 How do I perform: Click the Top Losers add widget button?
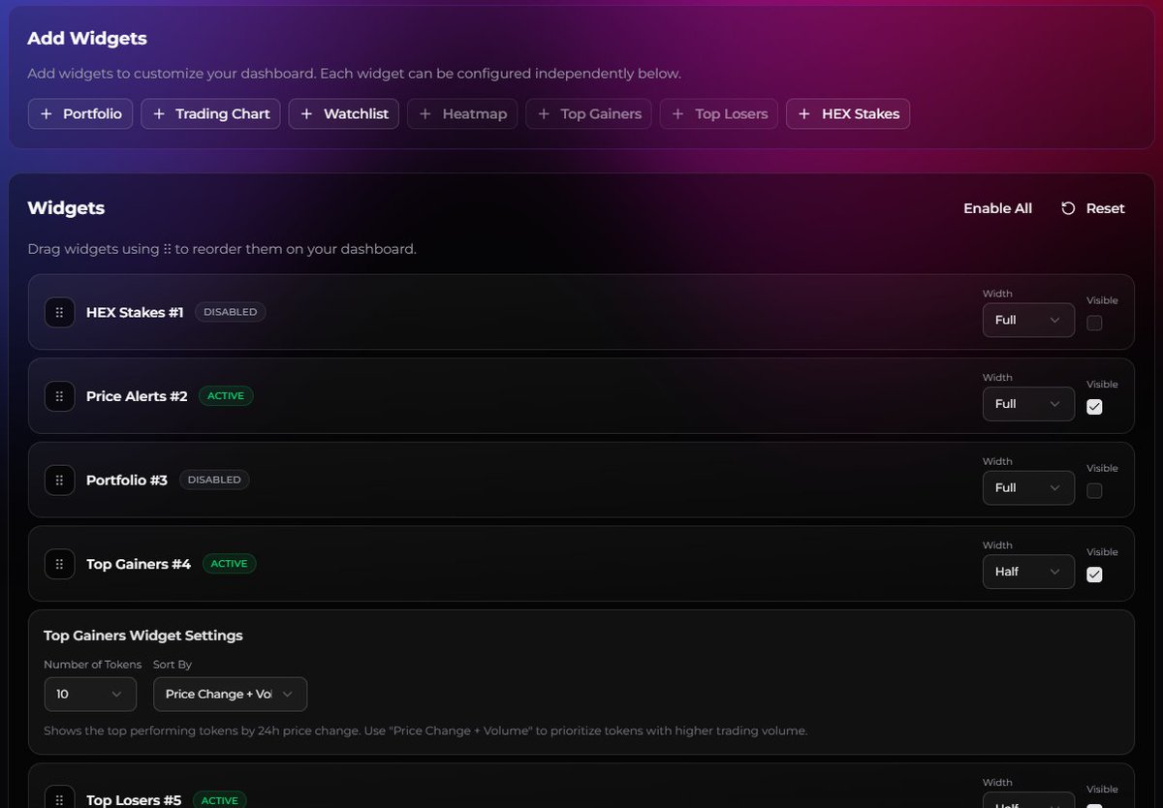pyautogui.click(x=719, y=113)
